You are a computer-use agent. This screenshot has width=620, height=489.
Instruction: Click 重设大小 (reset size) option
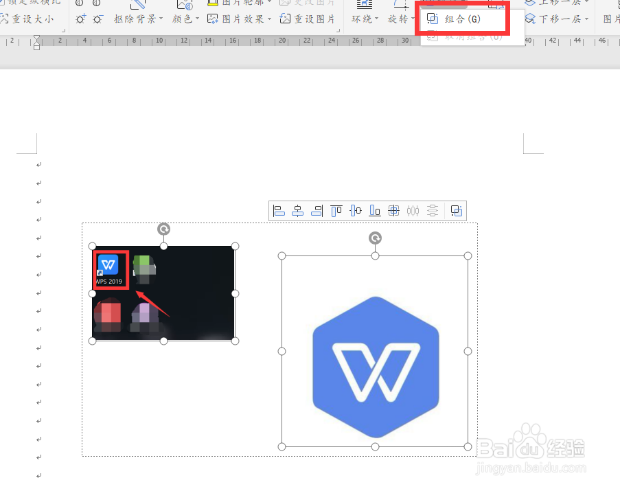31,19
